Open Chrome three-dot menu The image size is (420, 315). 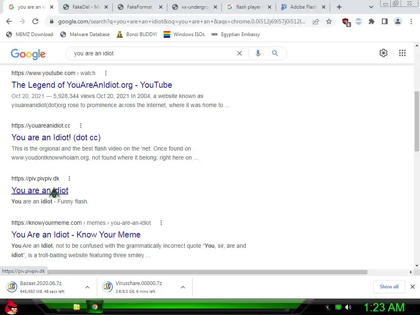click(411, 21)
